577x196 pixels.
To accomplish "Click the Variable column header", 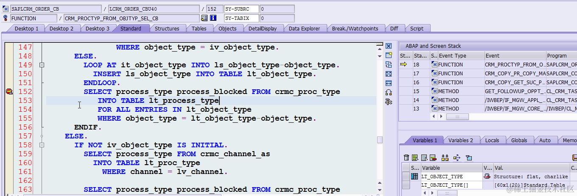I will (x=451, y=168).
